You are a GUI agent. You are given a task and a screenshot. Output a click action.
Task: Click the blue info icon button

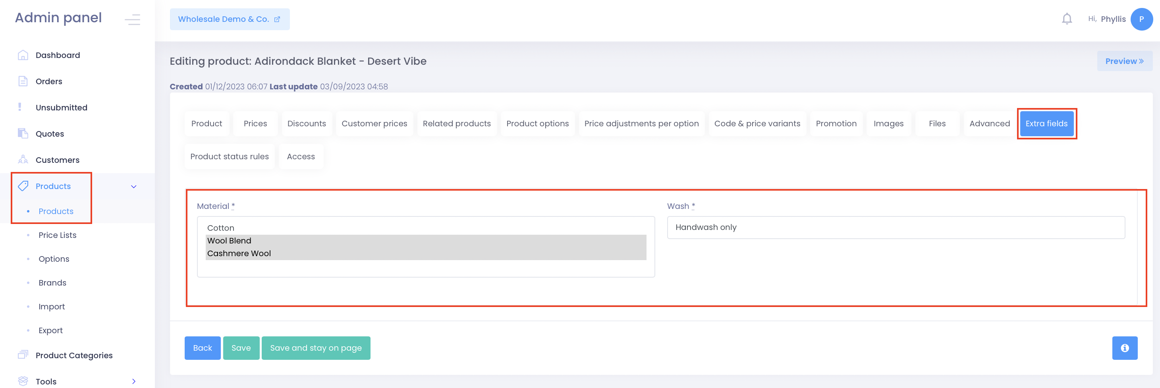(1124, 348)
